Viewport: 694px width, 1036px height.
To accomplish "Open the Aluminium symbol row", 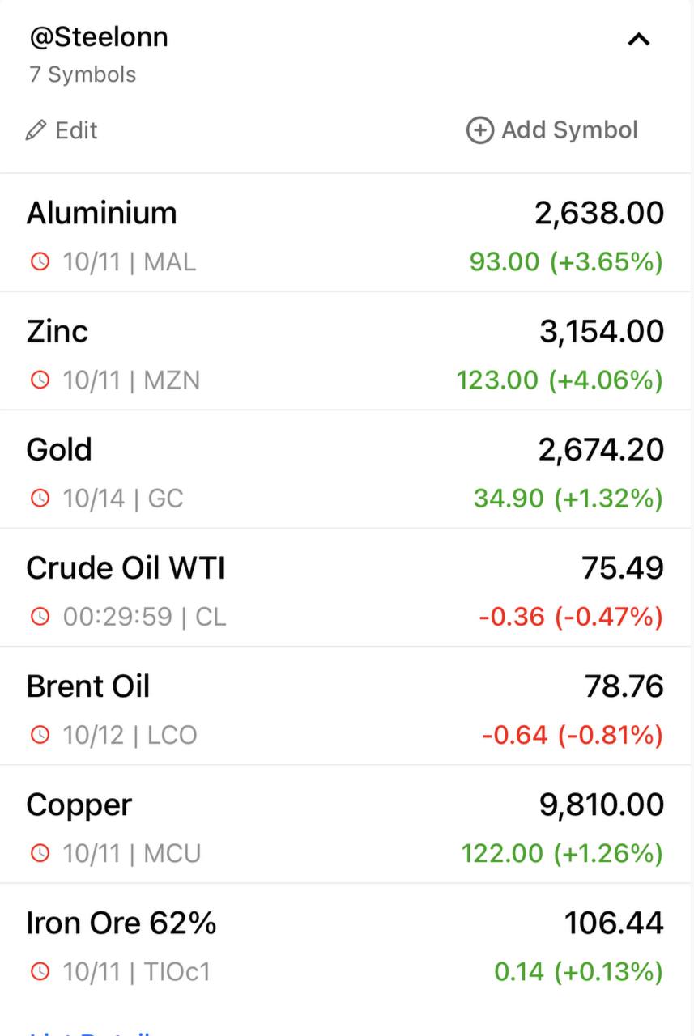I will tap(347, 233).
